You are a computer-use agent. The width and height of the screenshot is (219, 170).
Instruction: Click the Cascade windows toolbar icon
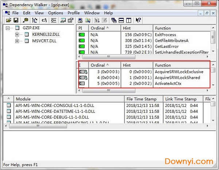click(114, 20)
